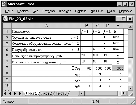
Task: Click the select-all corner button
Action: click(x=7, y=26)
